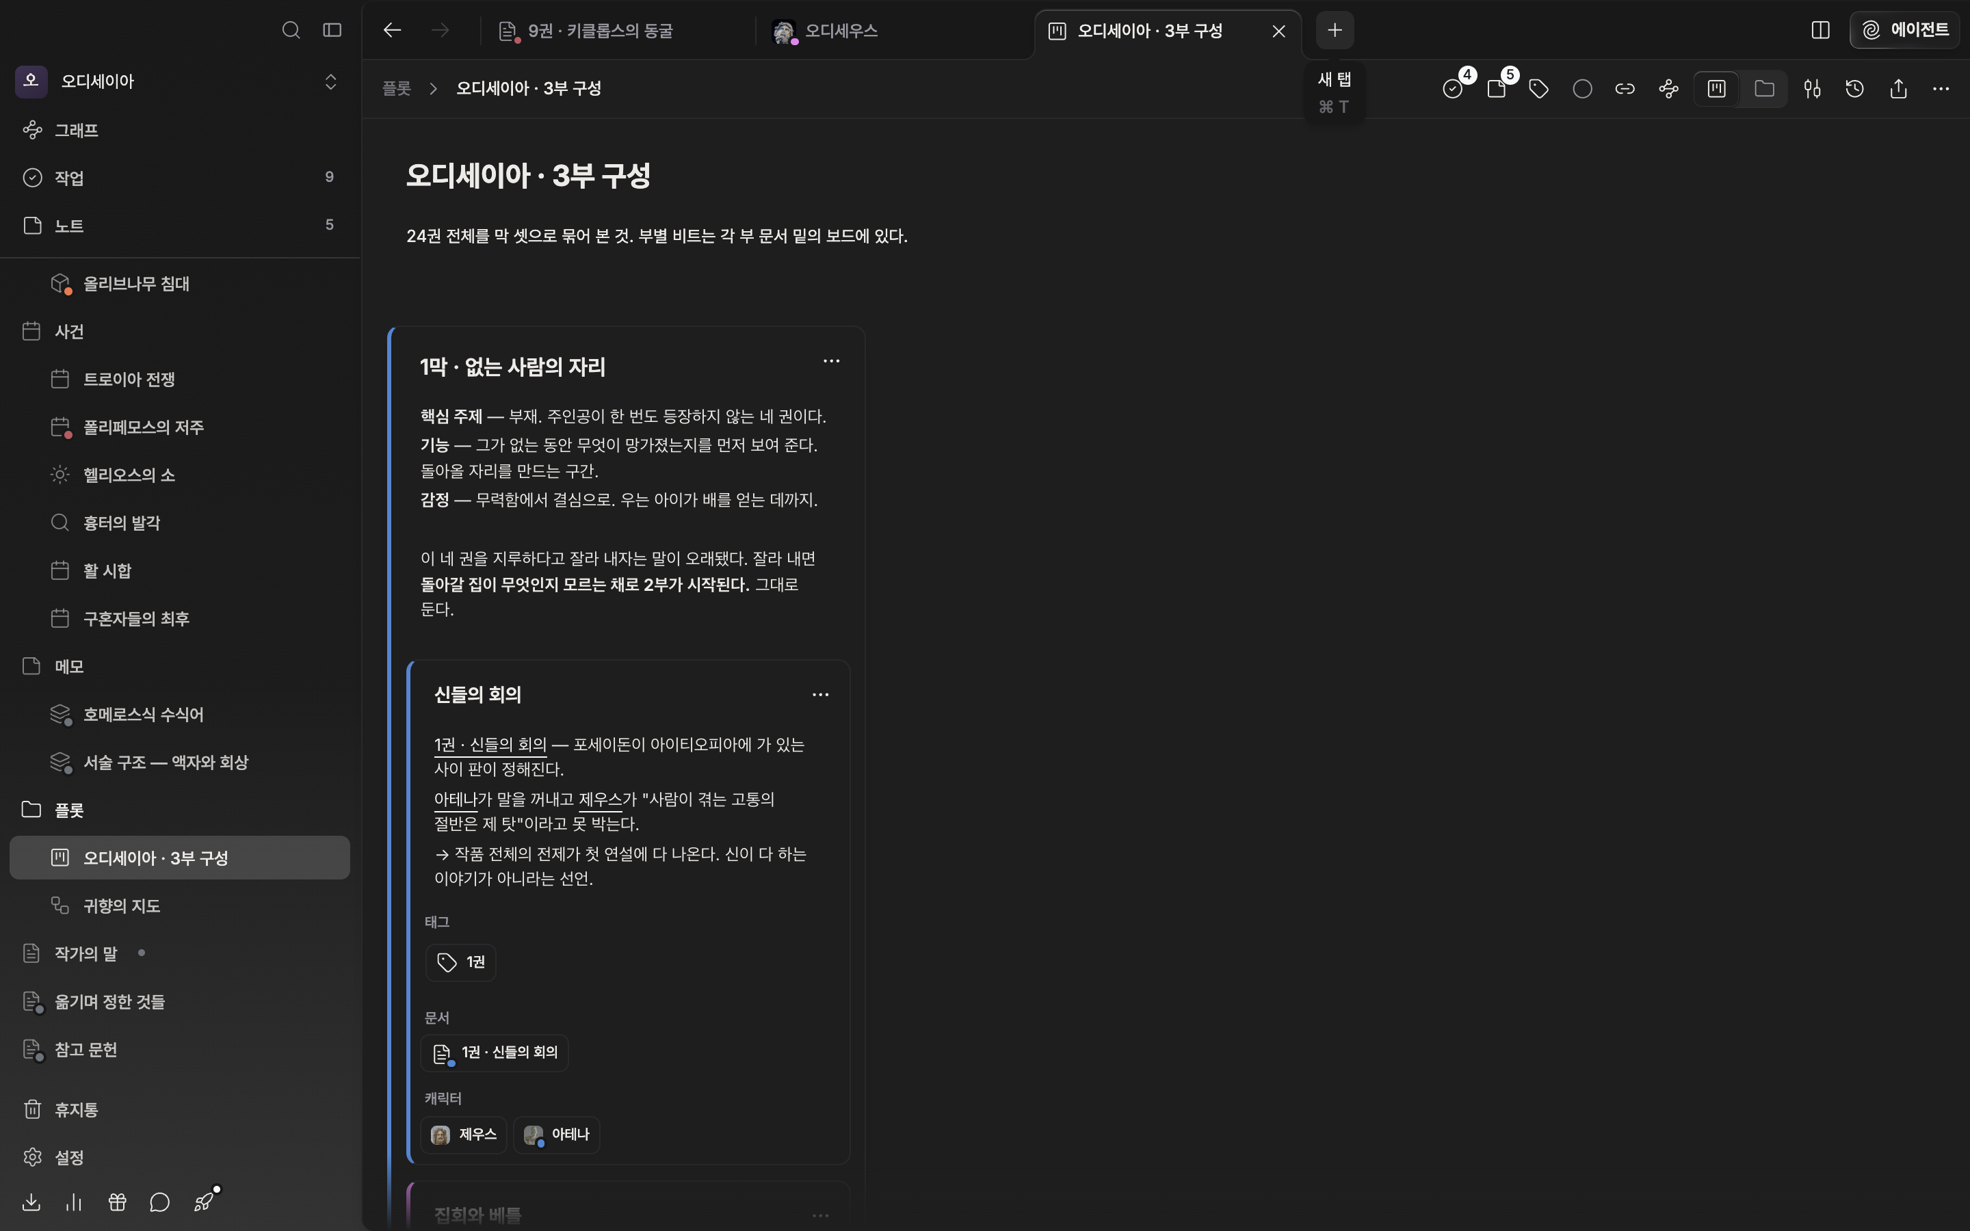
Task: Toggle the split view layout icon
Action: point(1820,30)
